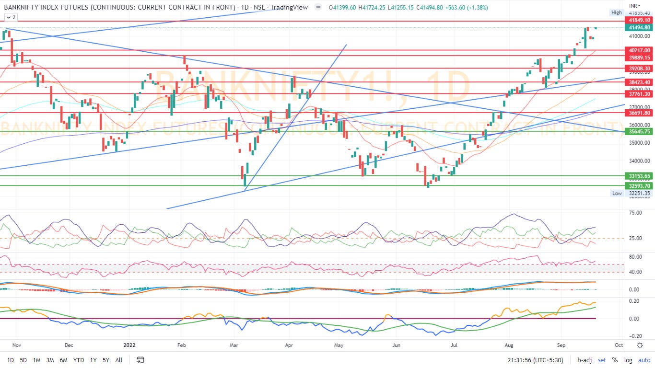
Task: Open chart settings gear icon
Action: [x=640, y=345]
